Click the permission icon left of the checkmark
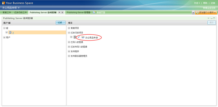The image size is (218, 107). coord(75,37)
